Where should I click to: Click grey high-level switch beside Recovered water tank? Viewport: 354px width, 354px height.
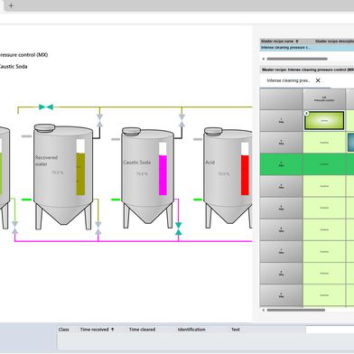coord(26,136)
